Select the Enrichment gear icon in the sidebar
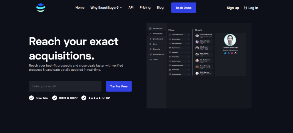 pyautogui.click(x=151, y=39)
